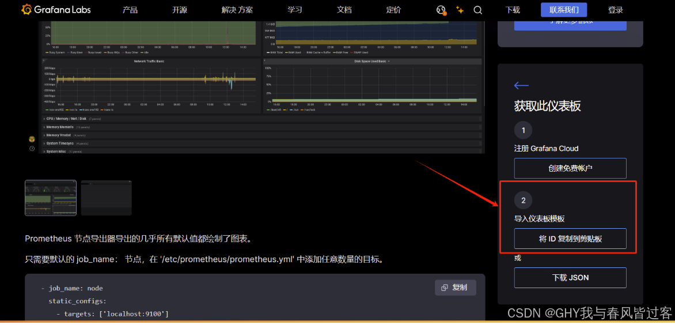Click the "static_configs:" code line
Viewport: 675px width, 325px height.
78,301
